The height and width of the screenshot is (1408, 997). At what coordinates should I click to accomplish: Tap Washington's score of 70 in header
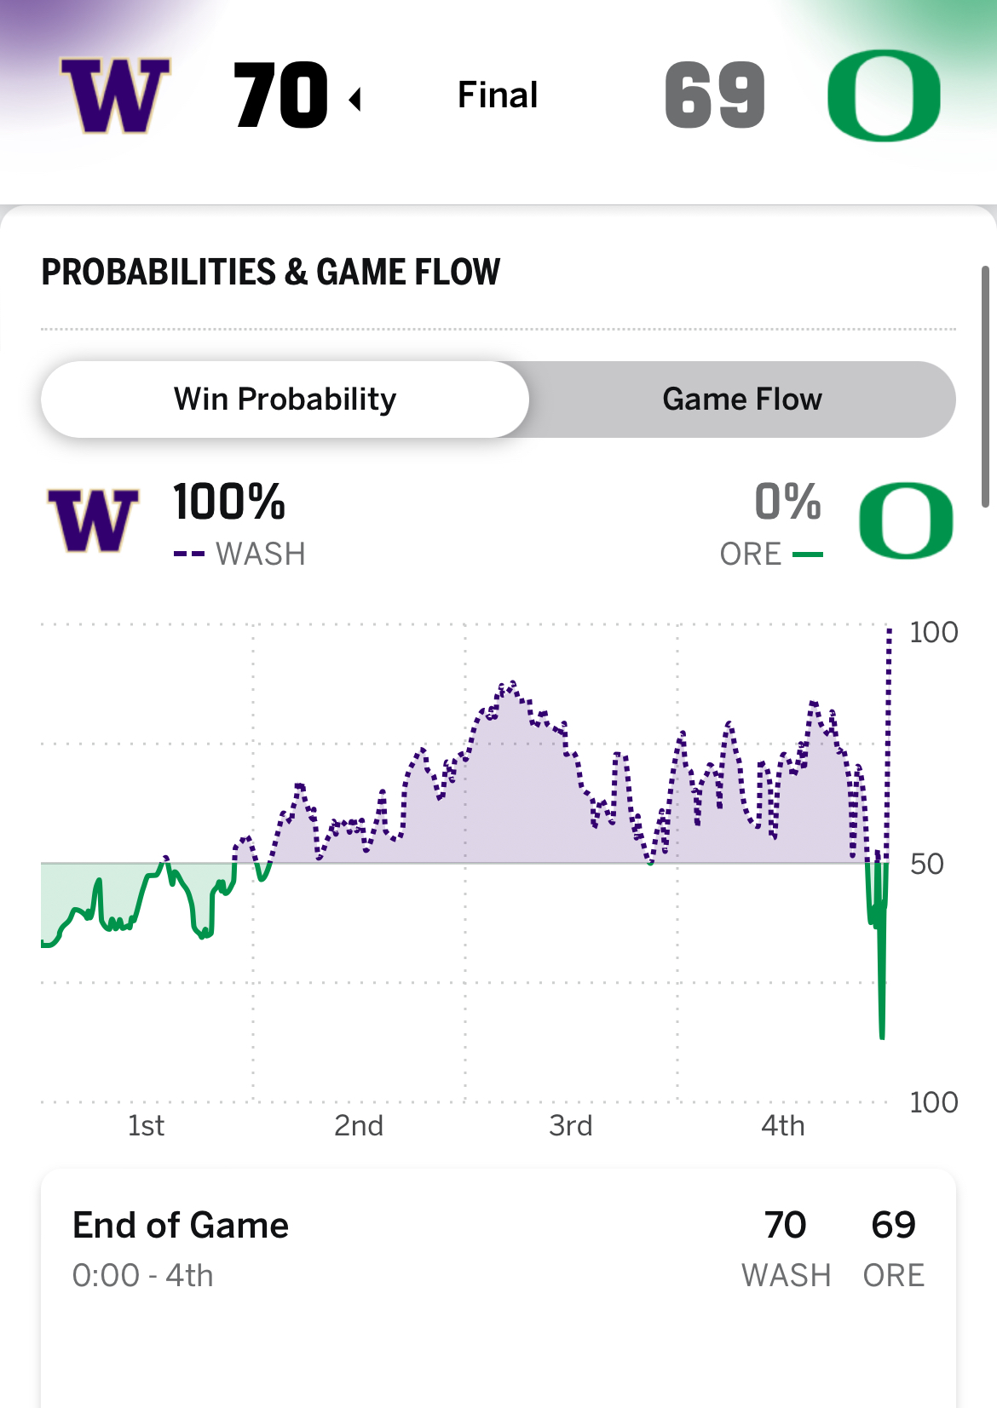[x=280, y=95]
